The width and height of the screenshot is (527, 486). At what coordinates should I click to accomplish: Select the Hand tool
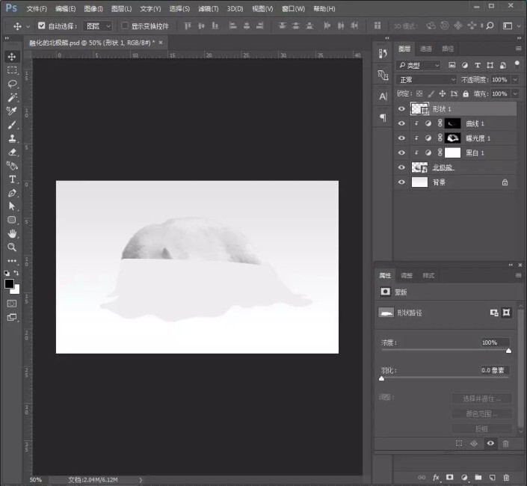click(12, 233)
